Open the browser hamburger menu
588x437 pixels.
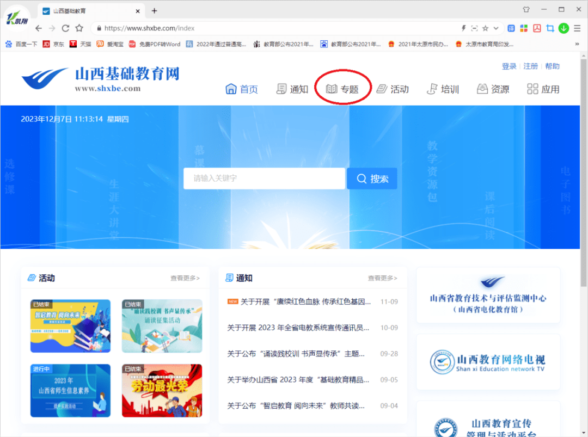coord(577,28)
